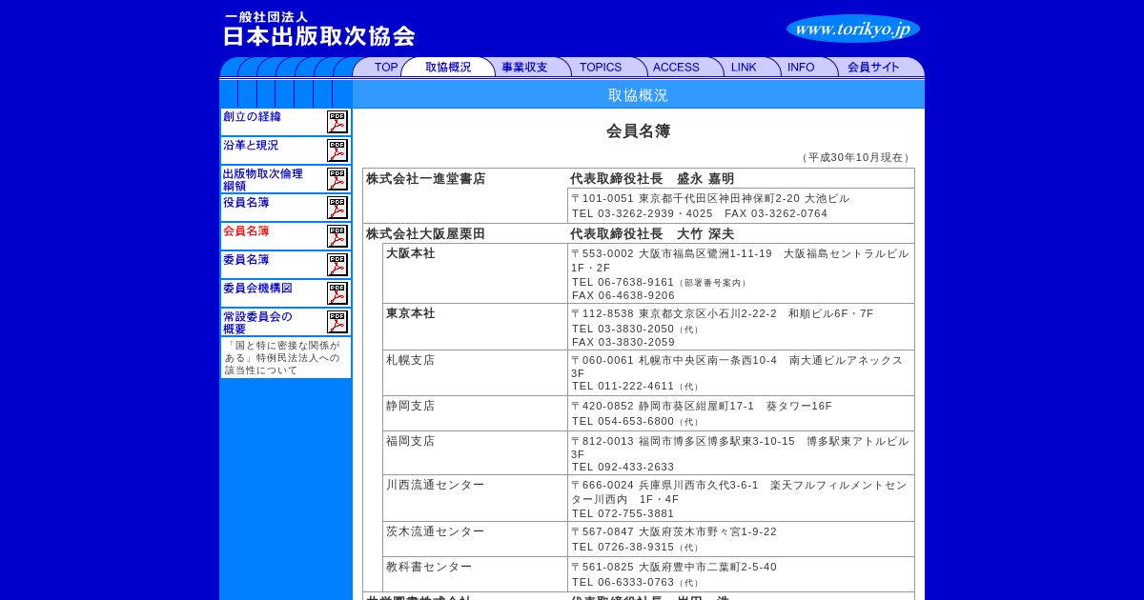The width and height of the screenshot is (1144, 600).
Task: Click TEL 06-7638-9161 phone line
Action: tap(660, 282)
